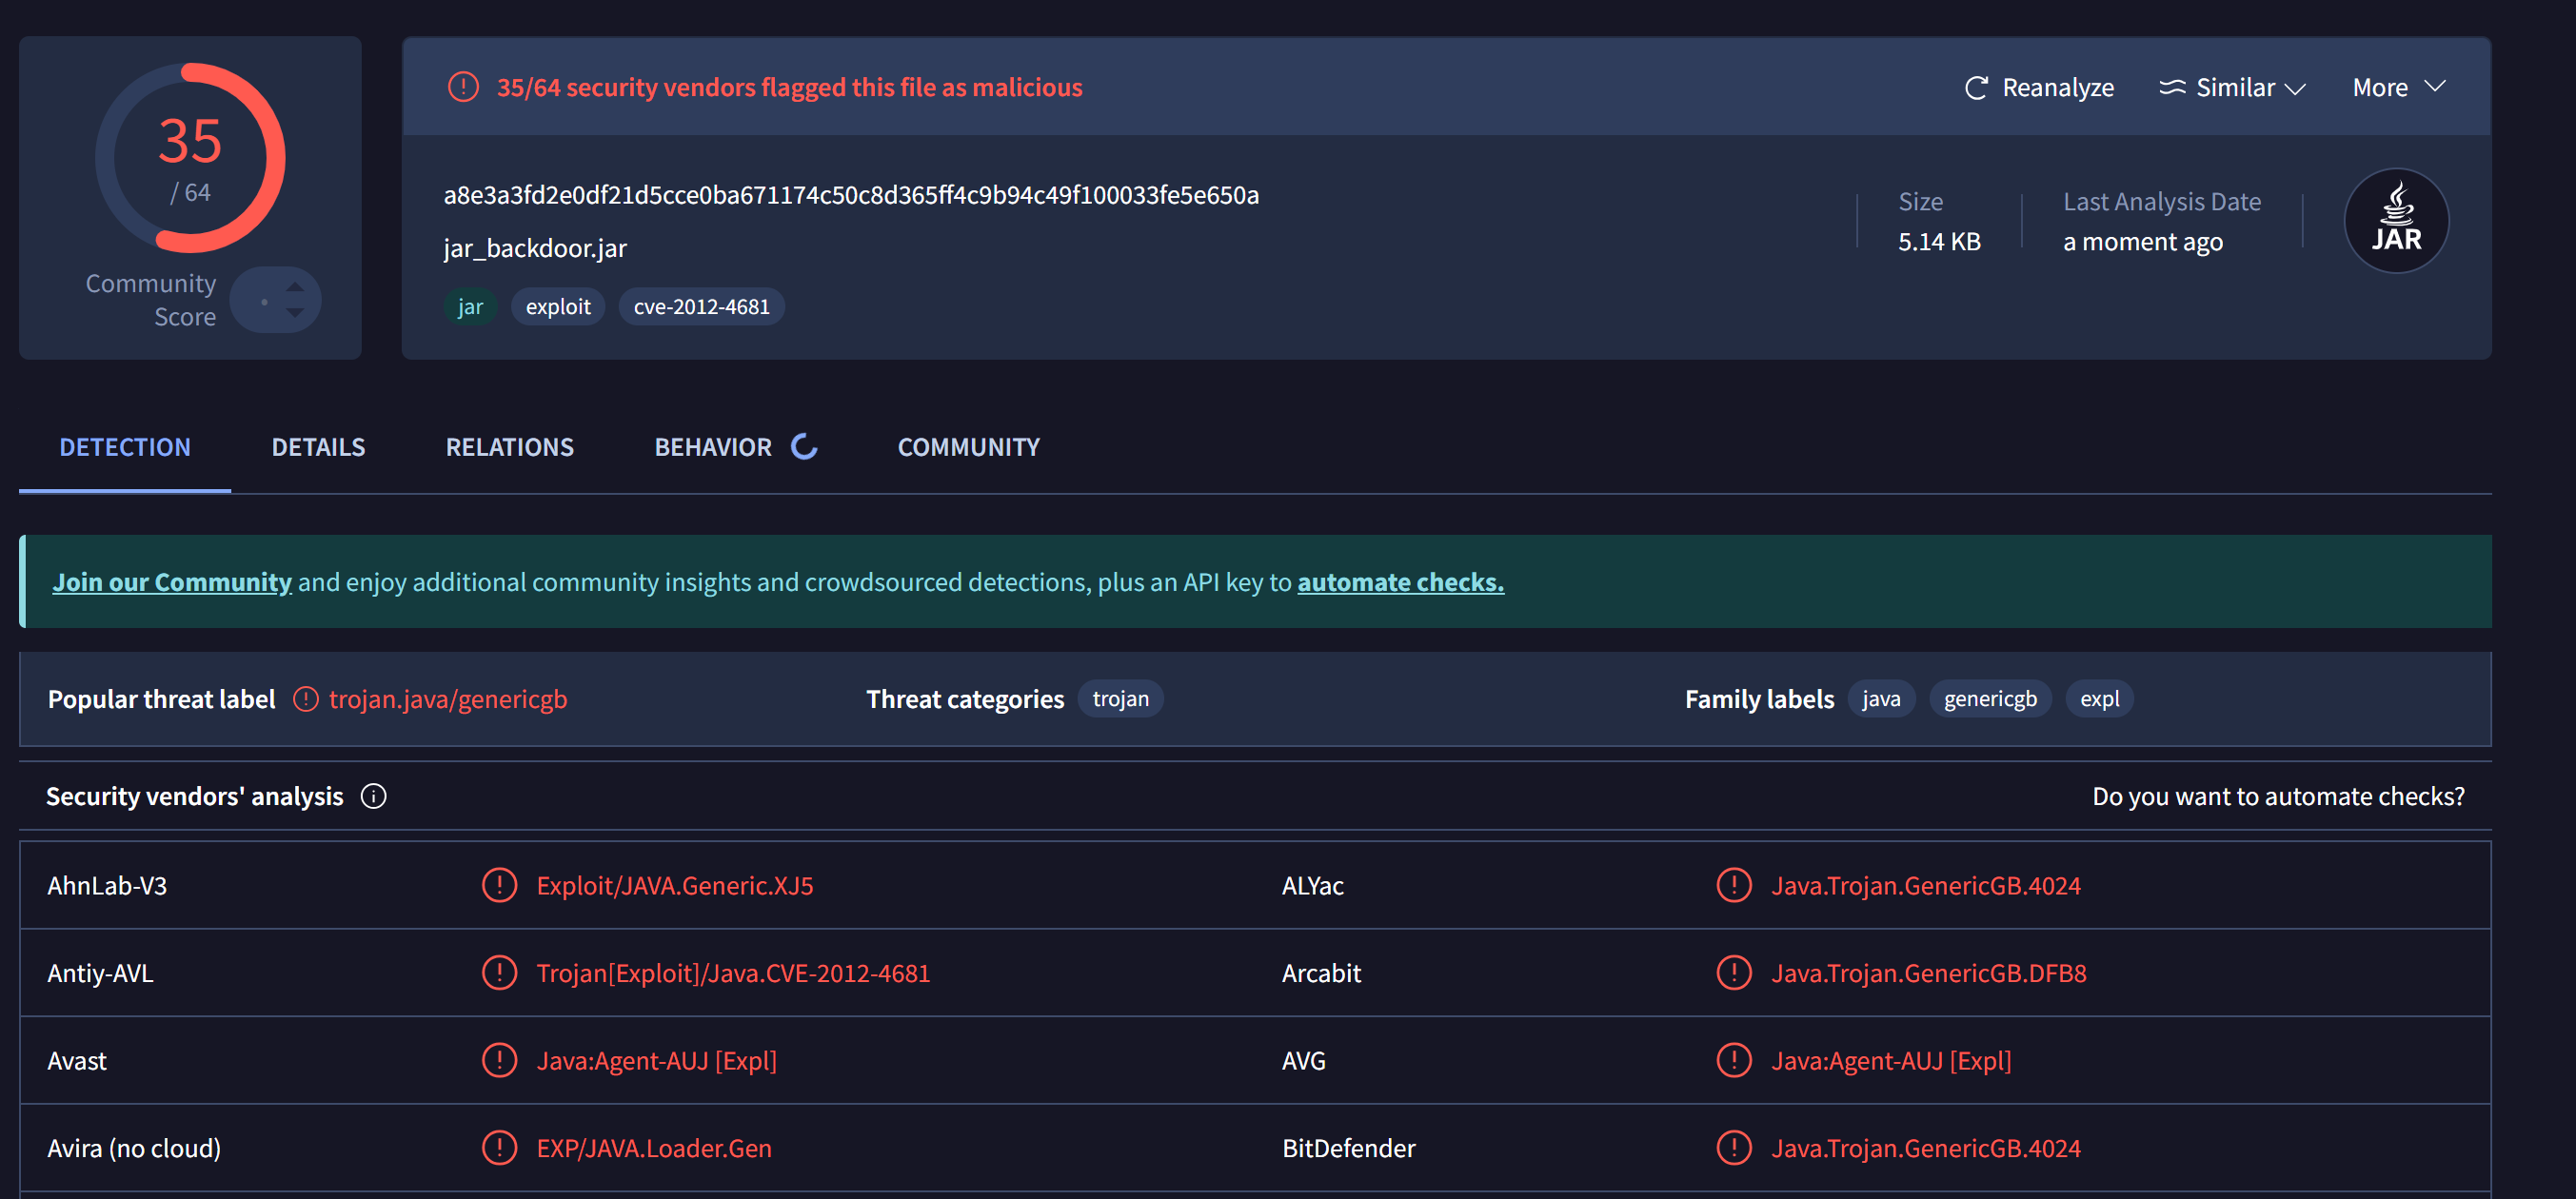Image resolution: width=2576 pixels, height=1199 pixels.
Task: Open the Relations tab
Action: pyautogui.click(x=509, y=447)
